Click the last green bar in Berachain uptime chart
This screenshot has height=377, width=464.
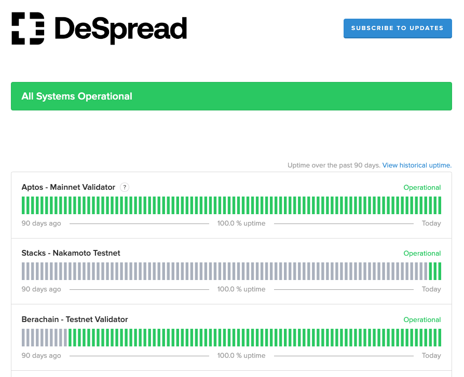click(x=440, y=338)
